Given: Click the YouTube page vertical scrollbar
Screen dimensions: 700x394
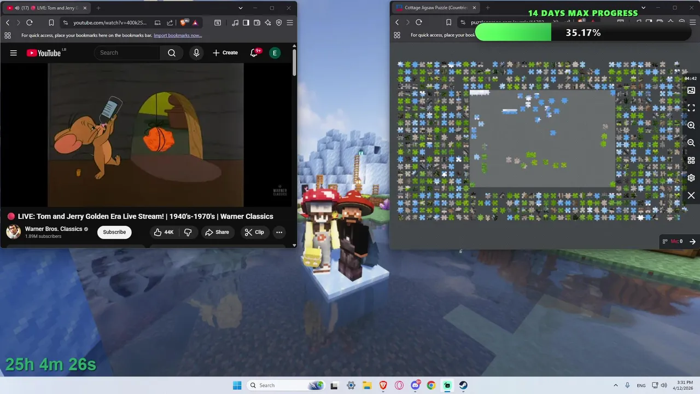Looking at the screenshot, I should click(x=294, y=63).
